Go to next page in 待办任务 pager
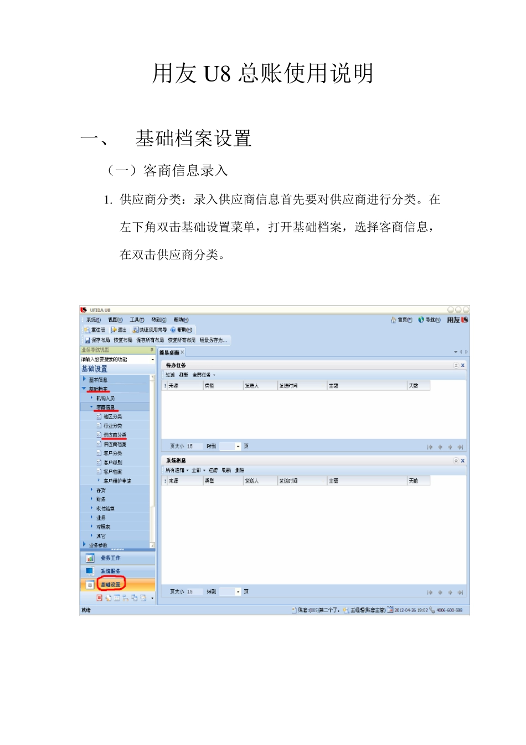Screen dimensions: 526x745 [450, 447]
